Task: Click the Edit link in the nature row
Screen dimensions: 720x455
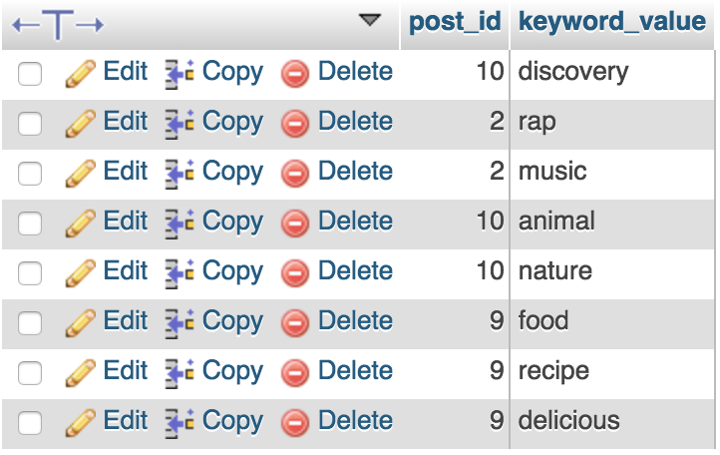Action: click(125, 271)
